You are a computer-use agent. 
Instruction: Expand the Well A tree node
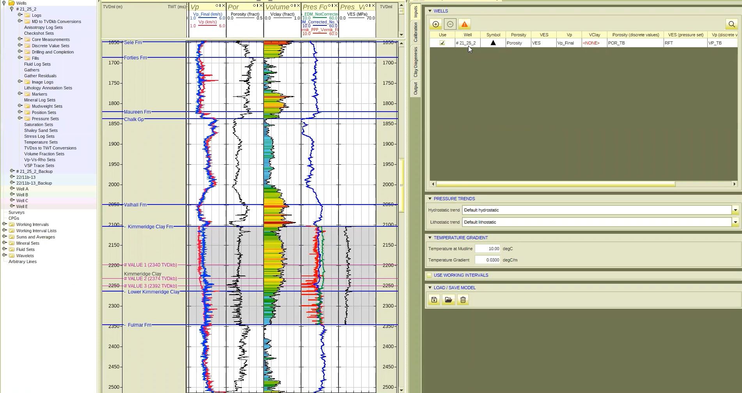[12, 188]
